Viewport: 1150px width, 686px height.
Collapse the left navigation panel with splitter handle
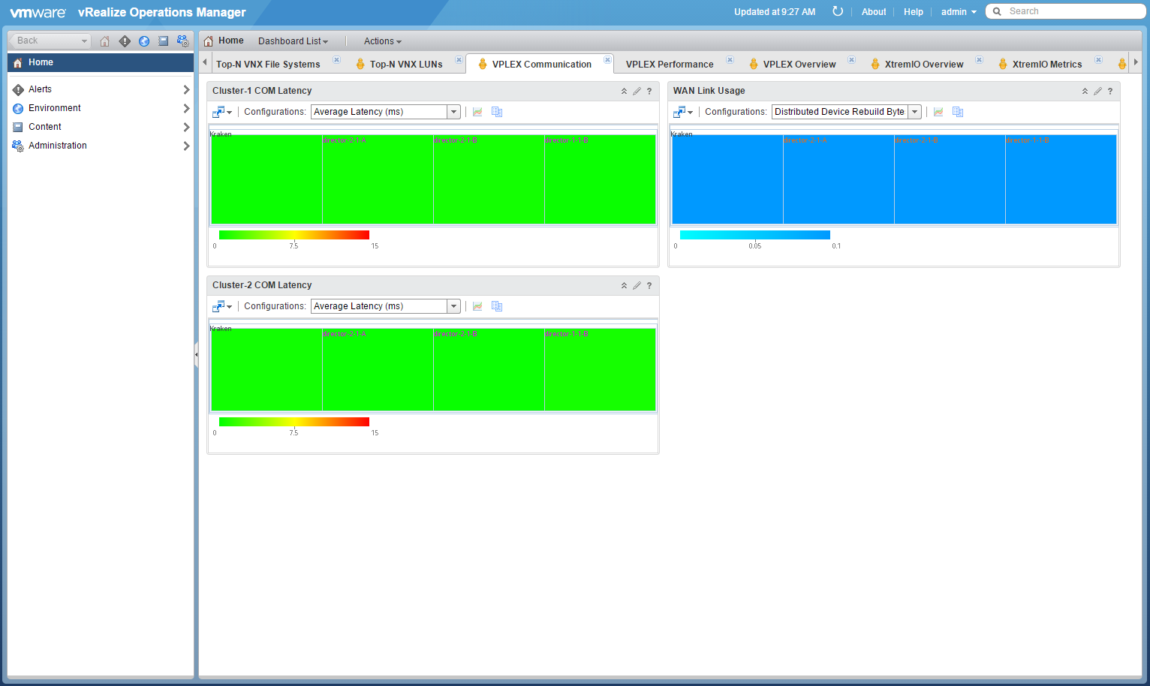click(196, 354)
